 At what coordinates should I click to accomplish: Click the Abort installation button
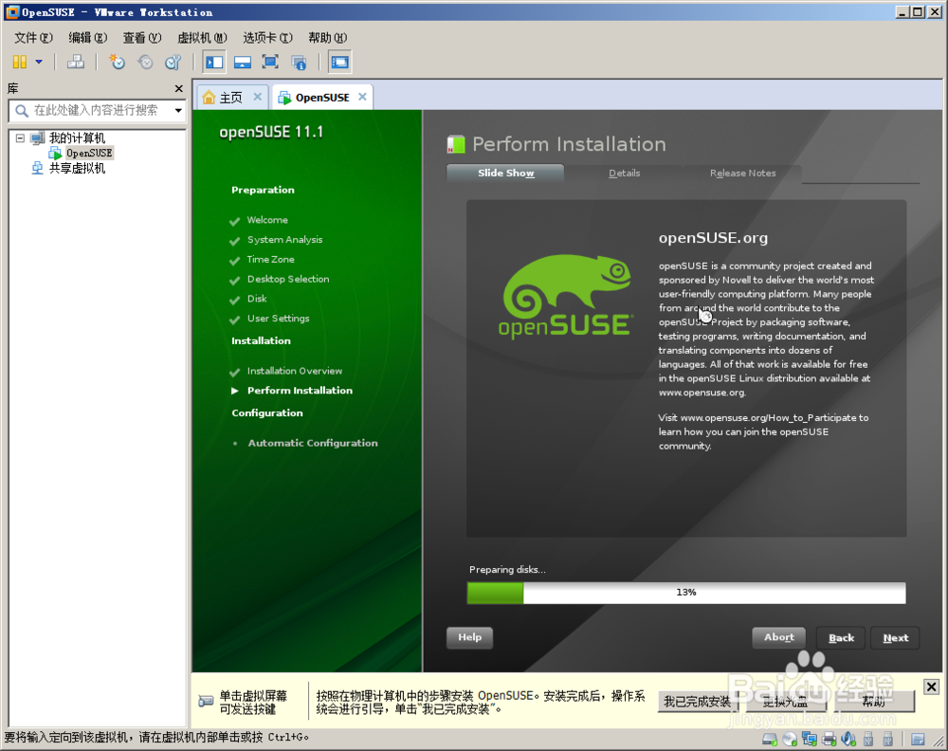tap(778, 637)
